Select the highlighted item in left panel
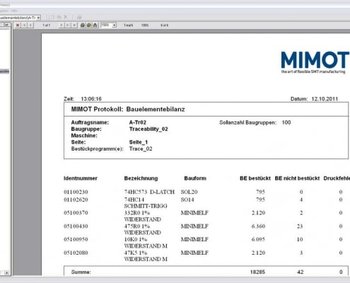 click(4, 71)
